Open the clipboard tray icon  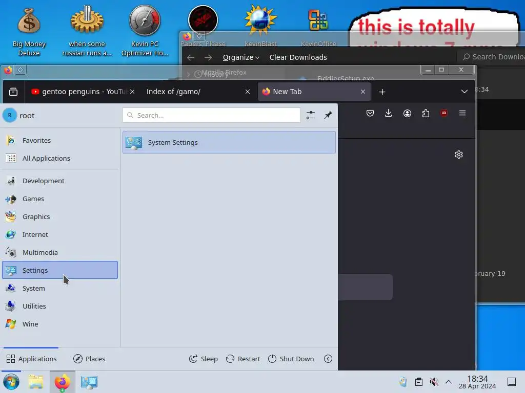point(418,382)
